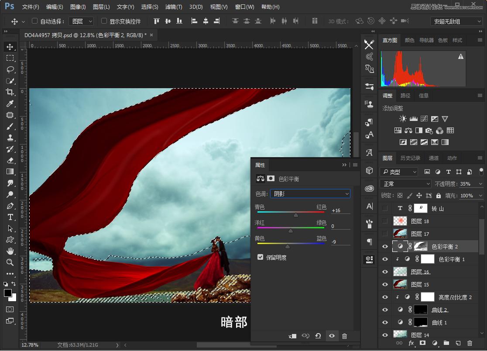The width and height of the screenshot is (487, 351).
Task: Click the cyan-red color balance slider handle
Action: 296,214
